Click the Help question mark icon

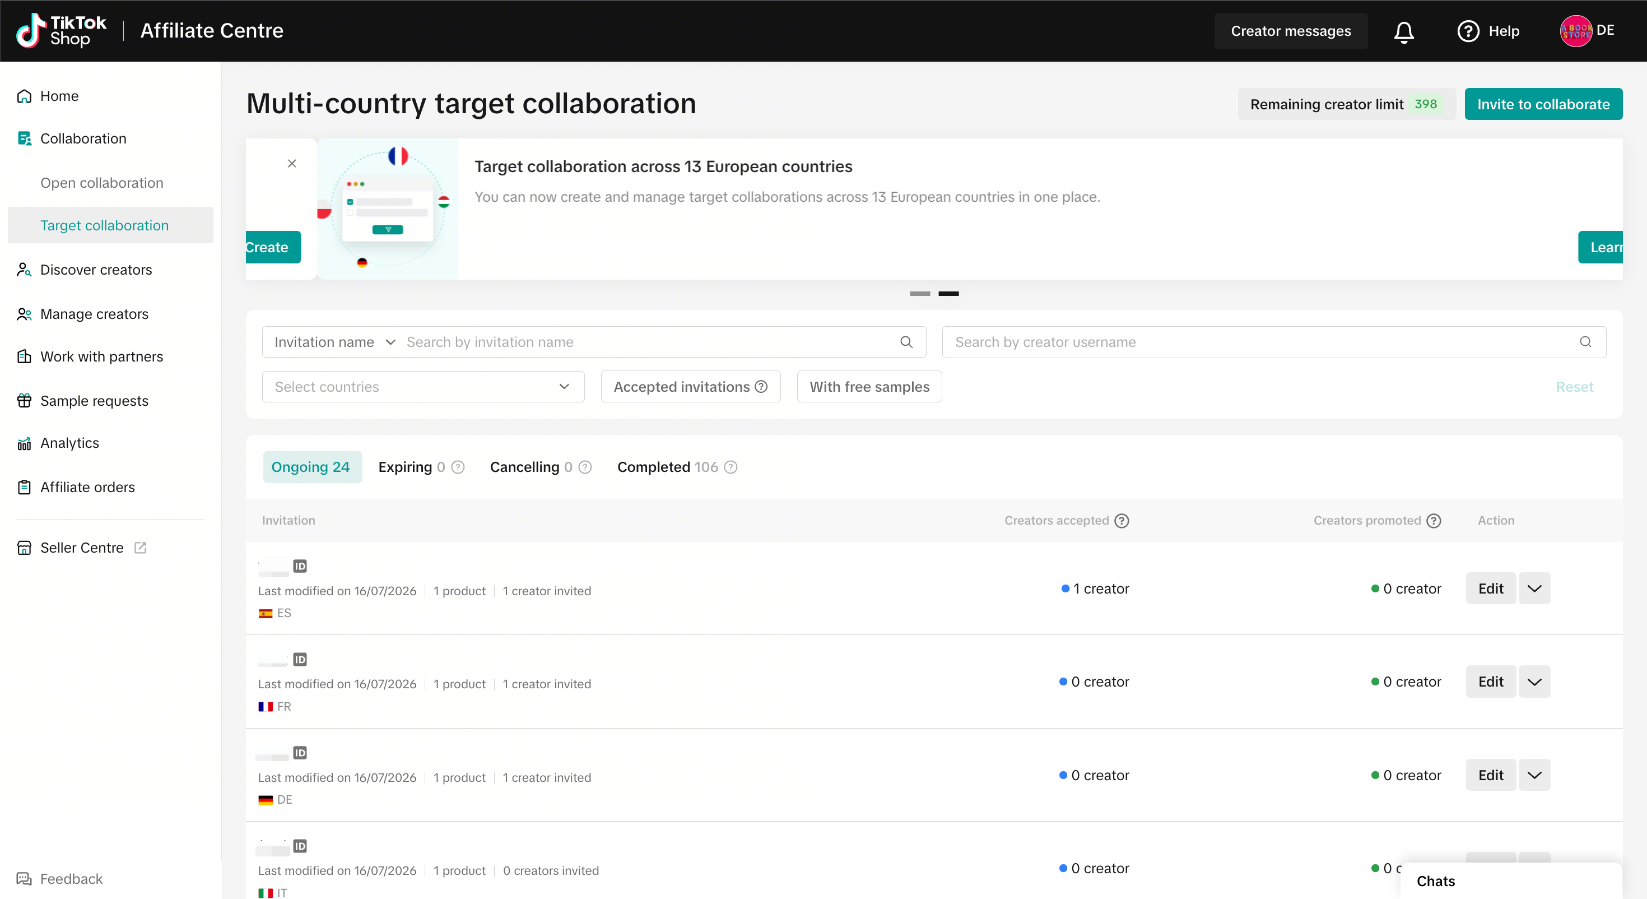tap(1468, 31)
